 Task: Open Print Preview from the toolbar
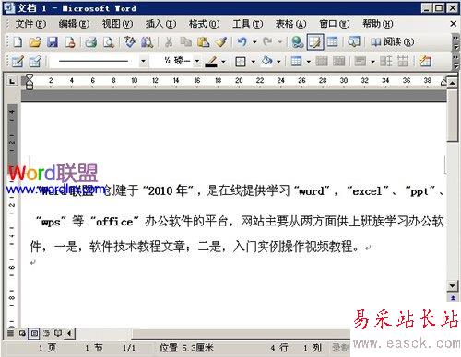click(x=109, y=42)
